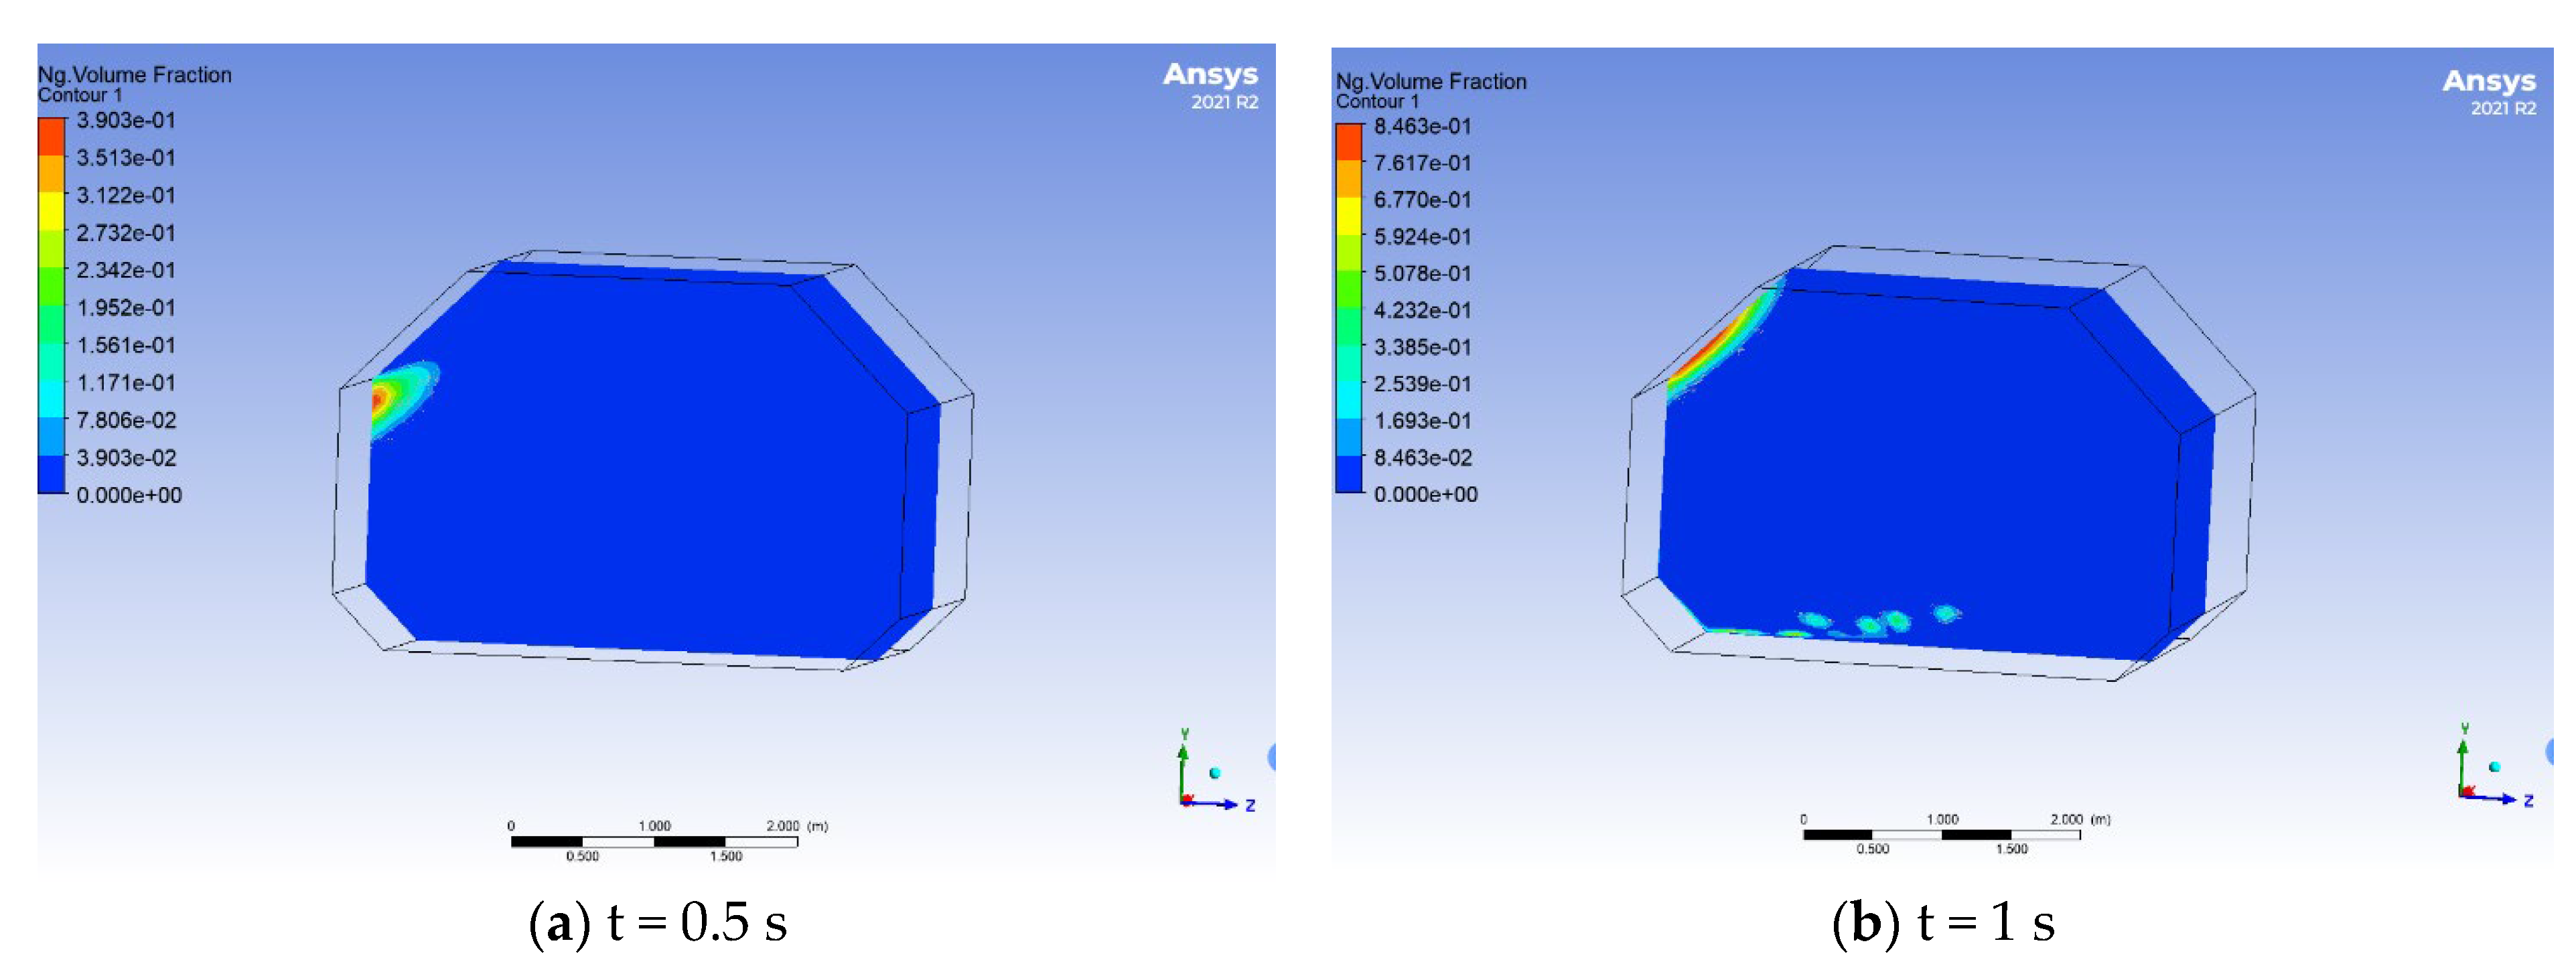Click legend value 2.732e-01
The image size is (2576, 972).
click(126, 233)
